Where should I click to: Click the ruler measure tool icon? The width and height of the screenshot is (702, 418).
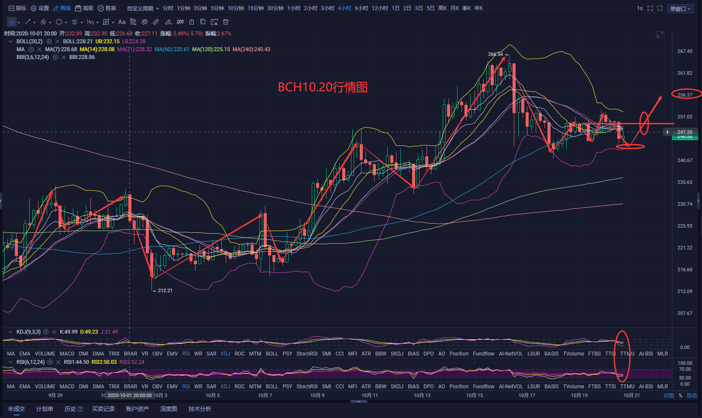pos(156,22)
